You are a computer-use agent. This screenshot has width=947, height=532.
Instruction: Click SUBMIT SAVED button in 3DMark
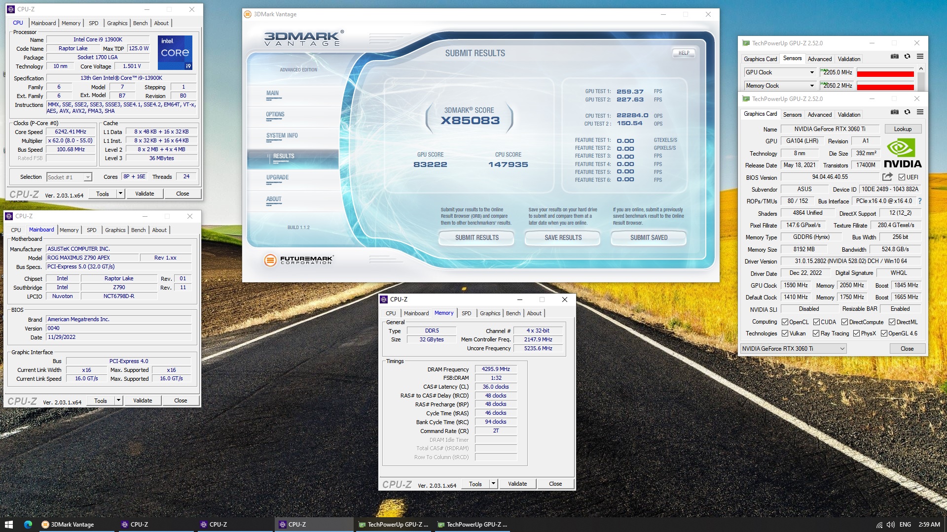[649, 237]
